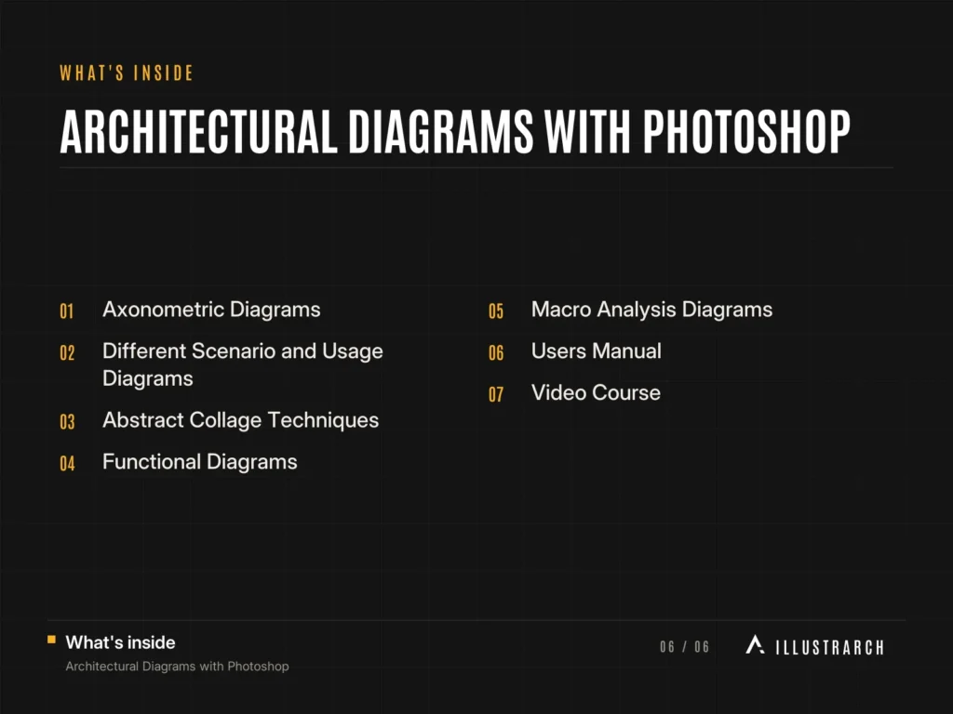The height and width of the screenshot is (714, 953).
Task: Click number 07 in the list
Action: point(496,394)
